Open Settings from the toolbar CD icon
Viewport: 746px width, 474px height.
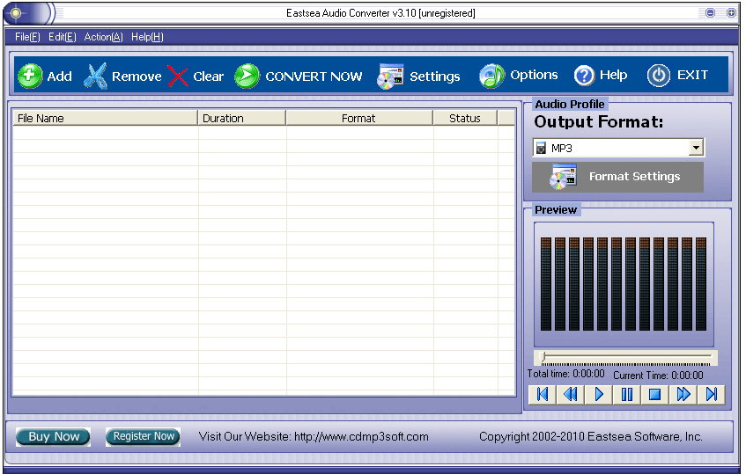coord(390,77)
